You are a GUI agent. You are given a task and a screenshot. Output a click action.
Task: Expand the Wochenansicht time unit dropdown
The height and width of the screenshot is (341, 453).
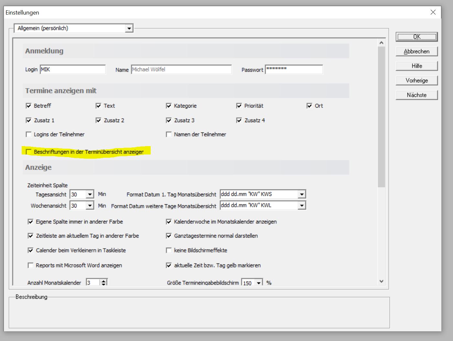[90, 206]
